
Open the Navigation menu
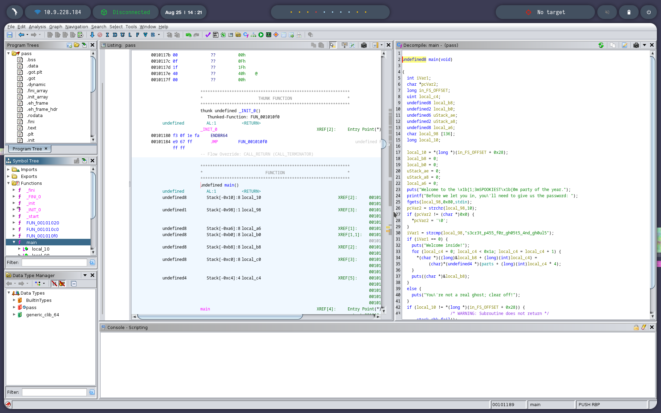[76, 27]
